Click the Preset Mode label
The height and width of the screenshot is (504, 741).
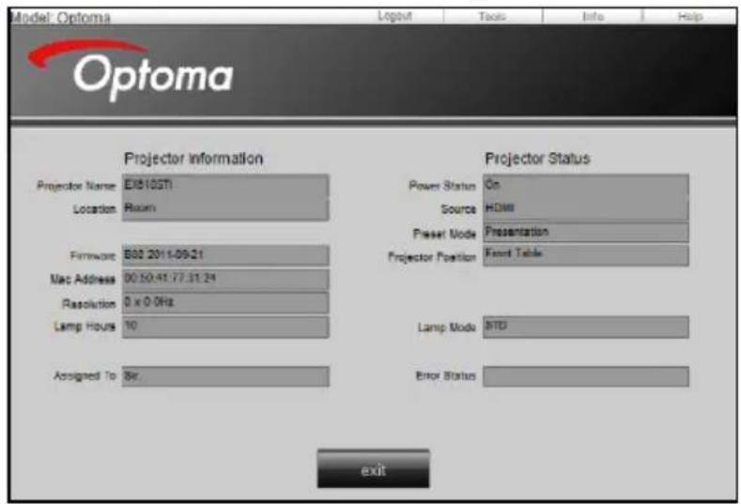pos(444,234)
